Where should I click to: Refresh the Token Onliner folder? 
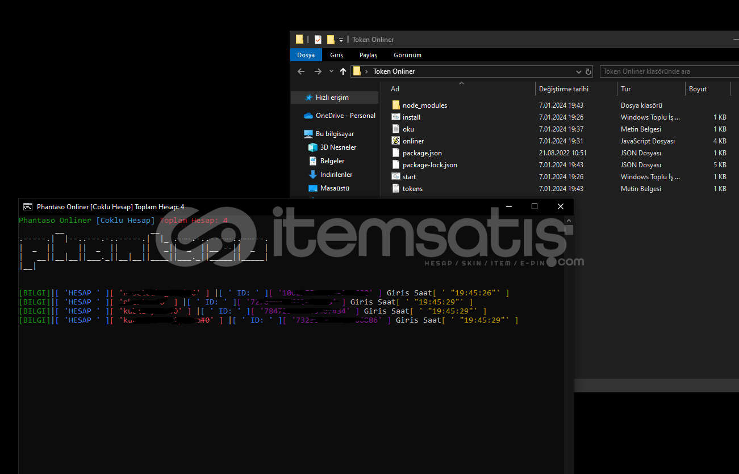point(588,71)
